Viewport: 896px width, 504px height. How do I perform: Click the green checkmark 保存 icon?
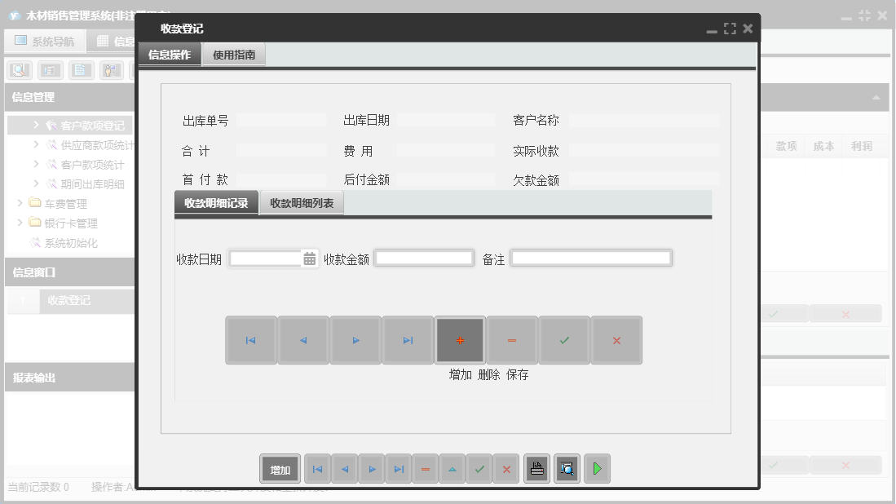(564, 340)
